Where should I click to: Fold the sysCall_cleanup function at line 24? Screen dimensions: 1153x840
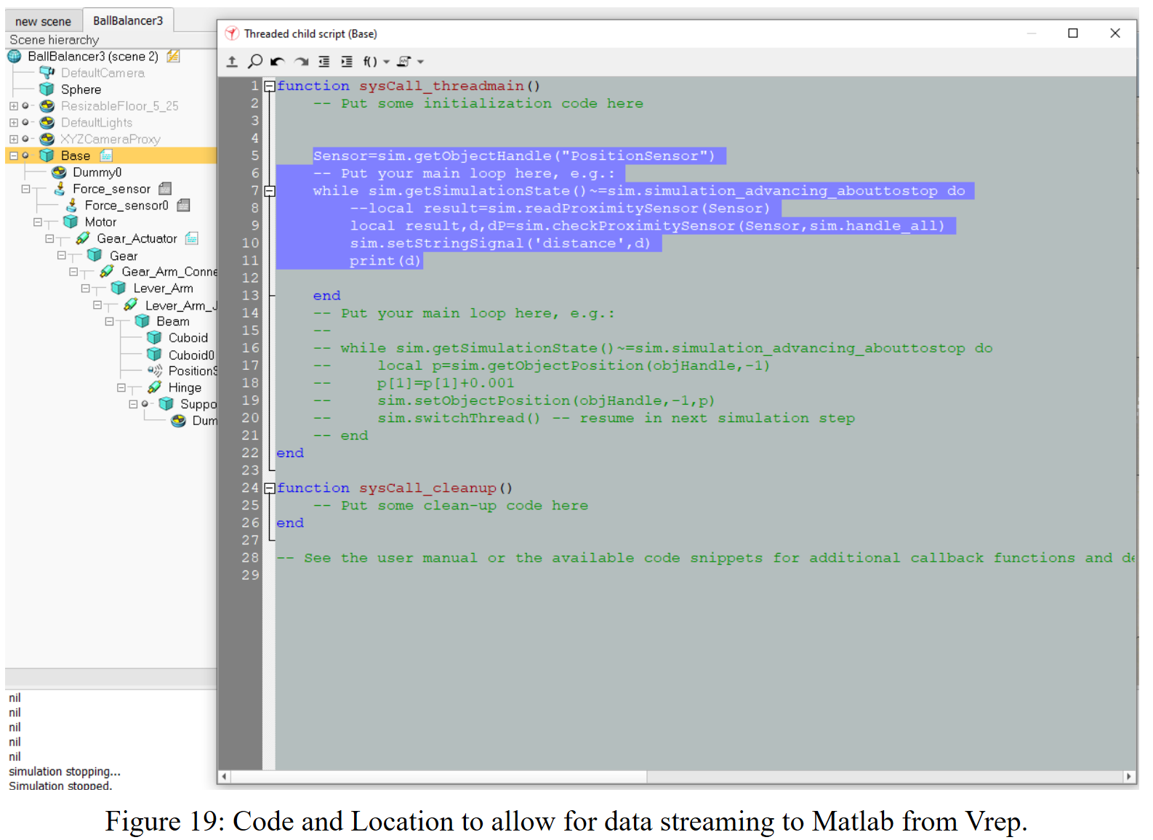tap(270, 488)
